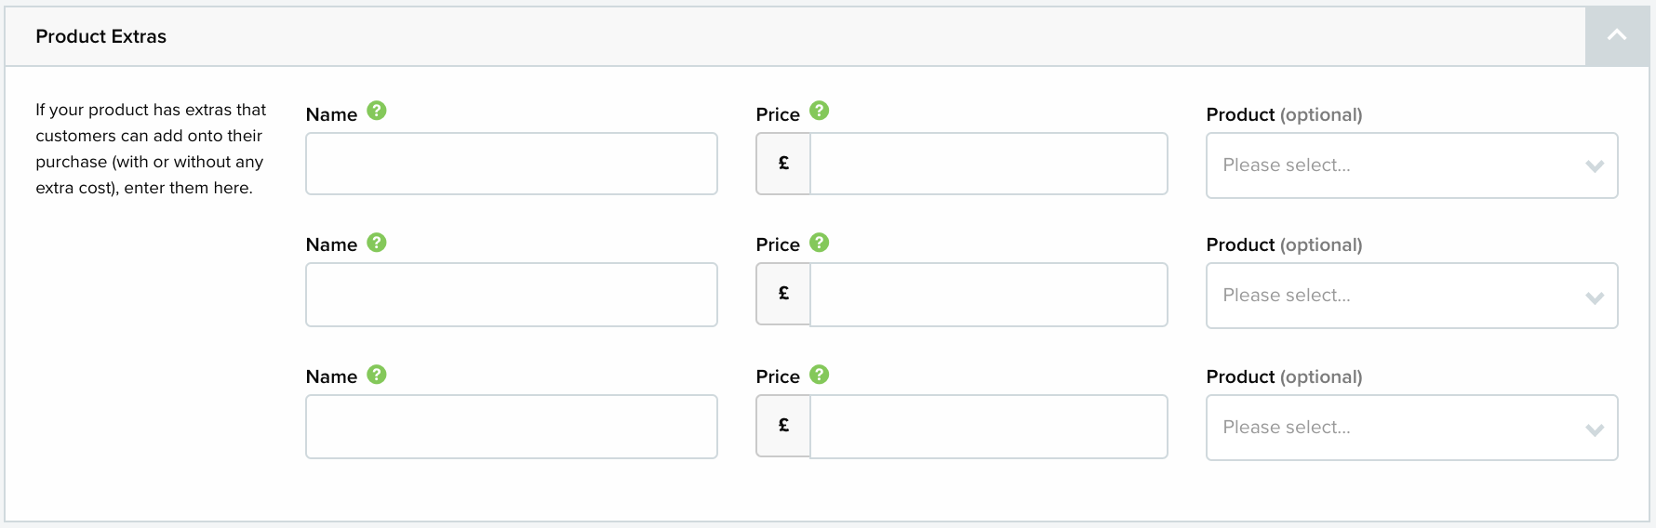
Task: Click the help icon beside second Name label
Action: click(376, 243)
